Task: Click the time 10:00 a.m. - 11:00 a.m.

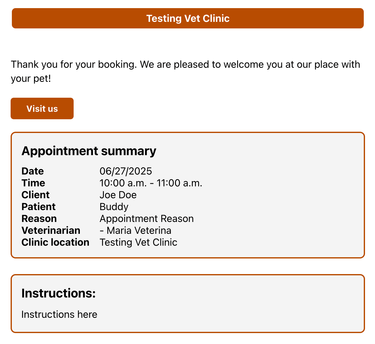Action: point(151,183)
